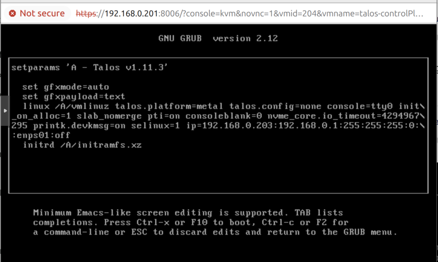438x262 pixels.
Task: Click the "Not secure" site info label
Action: 42,13
